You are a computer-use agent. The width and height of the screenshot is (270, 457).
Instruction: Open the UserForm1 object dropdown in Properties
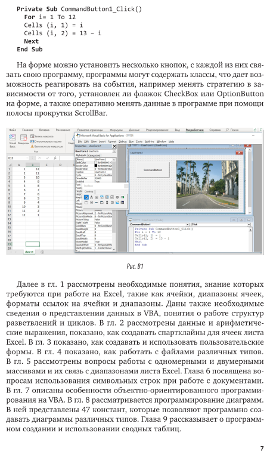coord(114,151)
